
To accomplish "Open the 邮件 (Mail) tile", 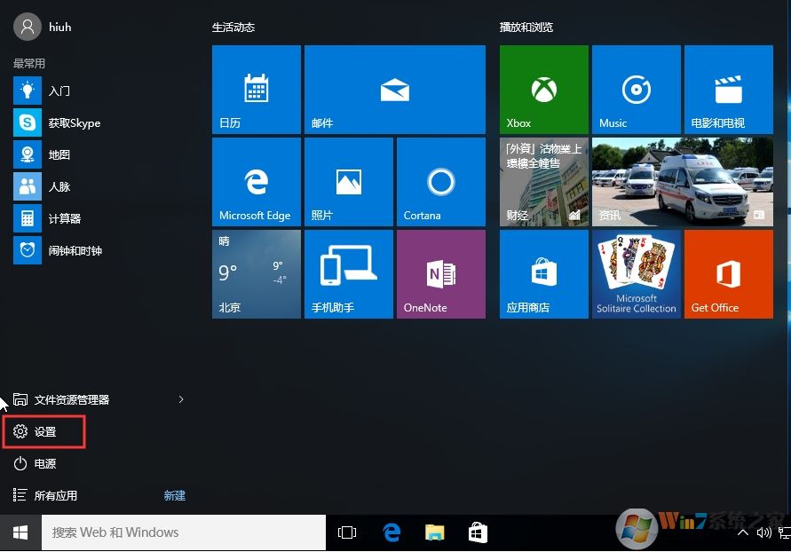I will tap(394, 89).
